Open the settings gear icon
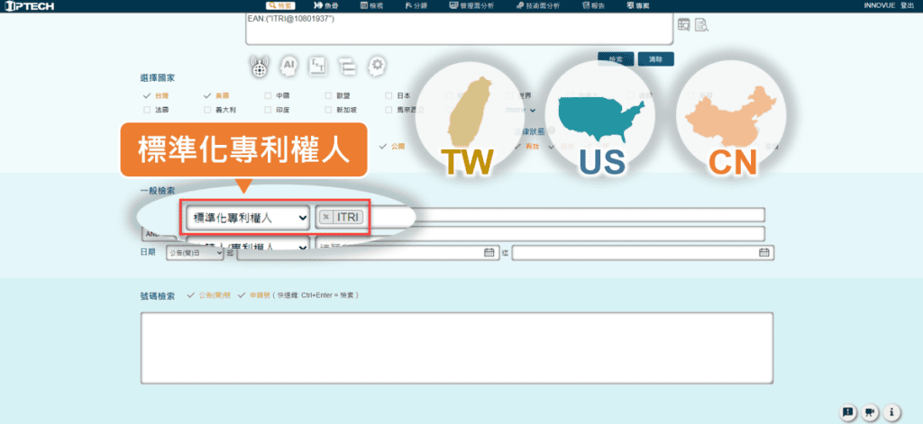This screenshot has width=923, height=424. pyautogui.click(x=378, y=65)
